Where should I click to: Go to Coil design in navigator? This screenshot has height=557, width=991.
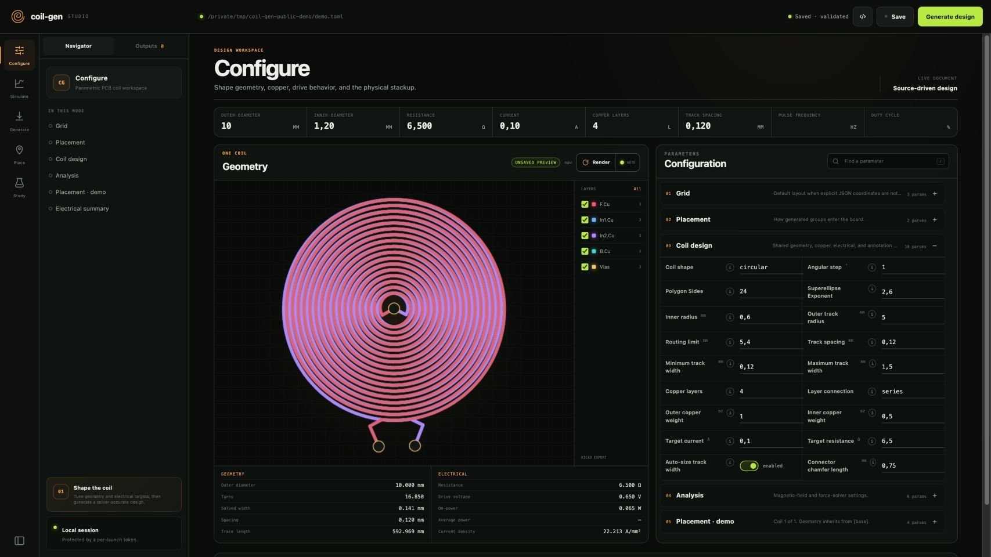71,159
